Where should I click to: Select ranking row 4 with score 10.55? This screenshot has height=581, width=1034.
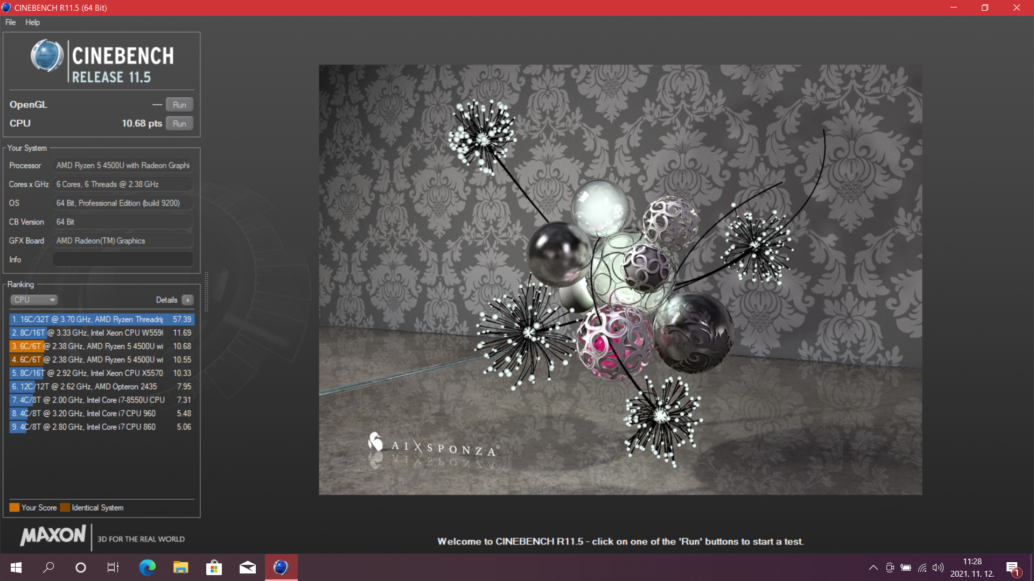coord(101,359)
